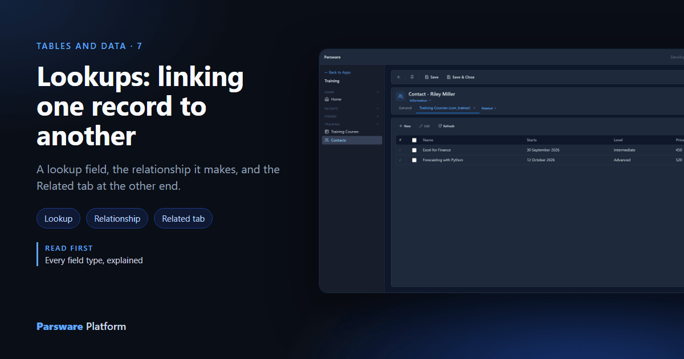Click the Related tab tag pill
Viewport: 684px width, 359px height.
pyautogui.click(x=183, y=218)
